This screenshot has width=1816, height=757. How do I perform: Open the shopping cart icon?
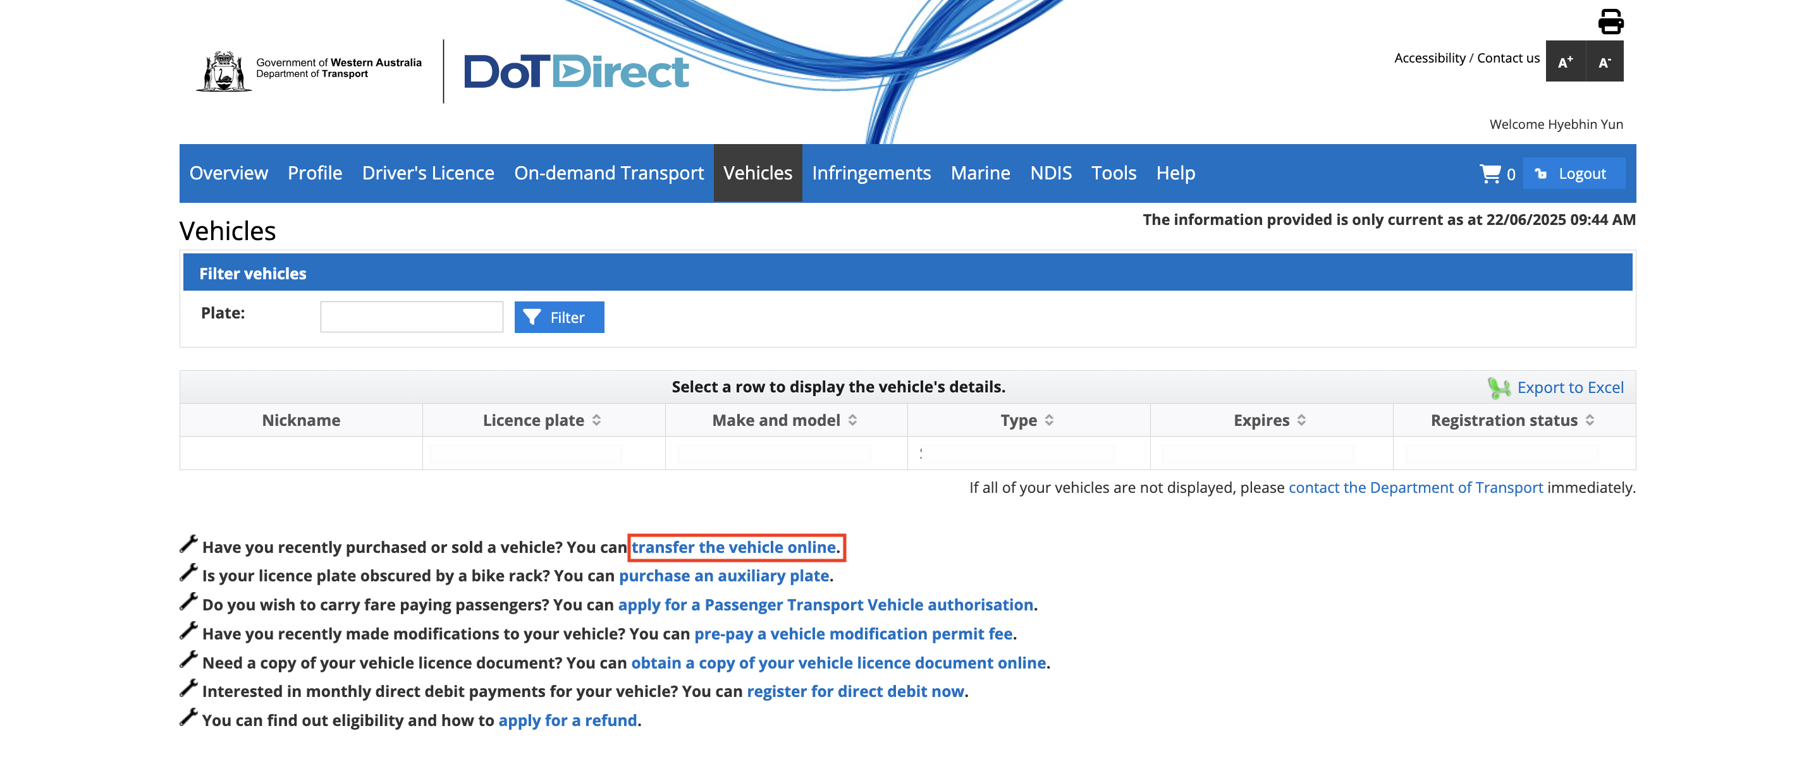point(1490,173)
